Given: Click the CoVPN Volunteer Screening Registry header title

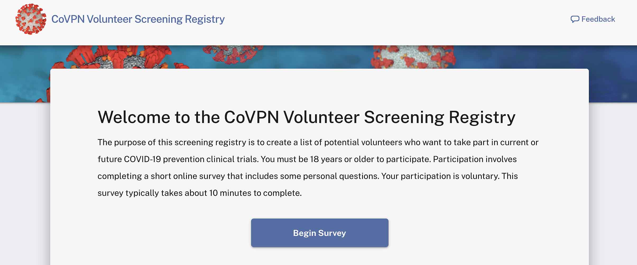Looking at the screenshot, I should click(x=138, y=19).
